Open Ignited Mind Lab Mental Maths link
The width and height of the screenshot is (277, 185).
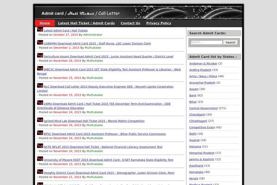(x=94, y=121)
